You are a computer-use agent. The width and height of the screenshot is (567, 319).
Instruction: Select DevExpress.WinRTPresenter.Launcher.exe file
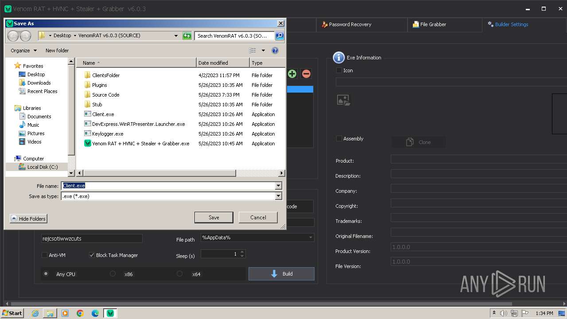(x=138, y=124)
